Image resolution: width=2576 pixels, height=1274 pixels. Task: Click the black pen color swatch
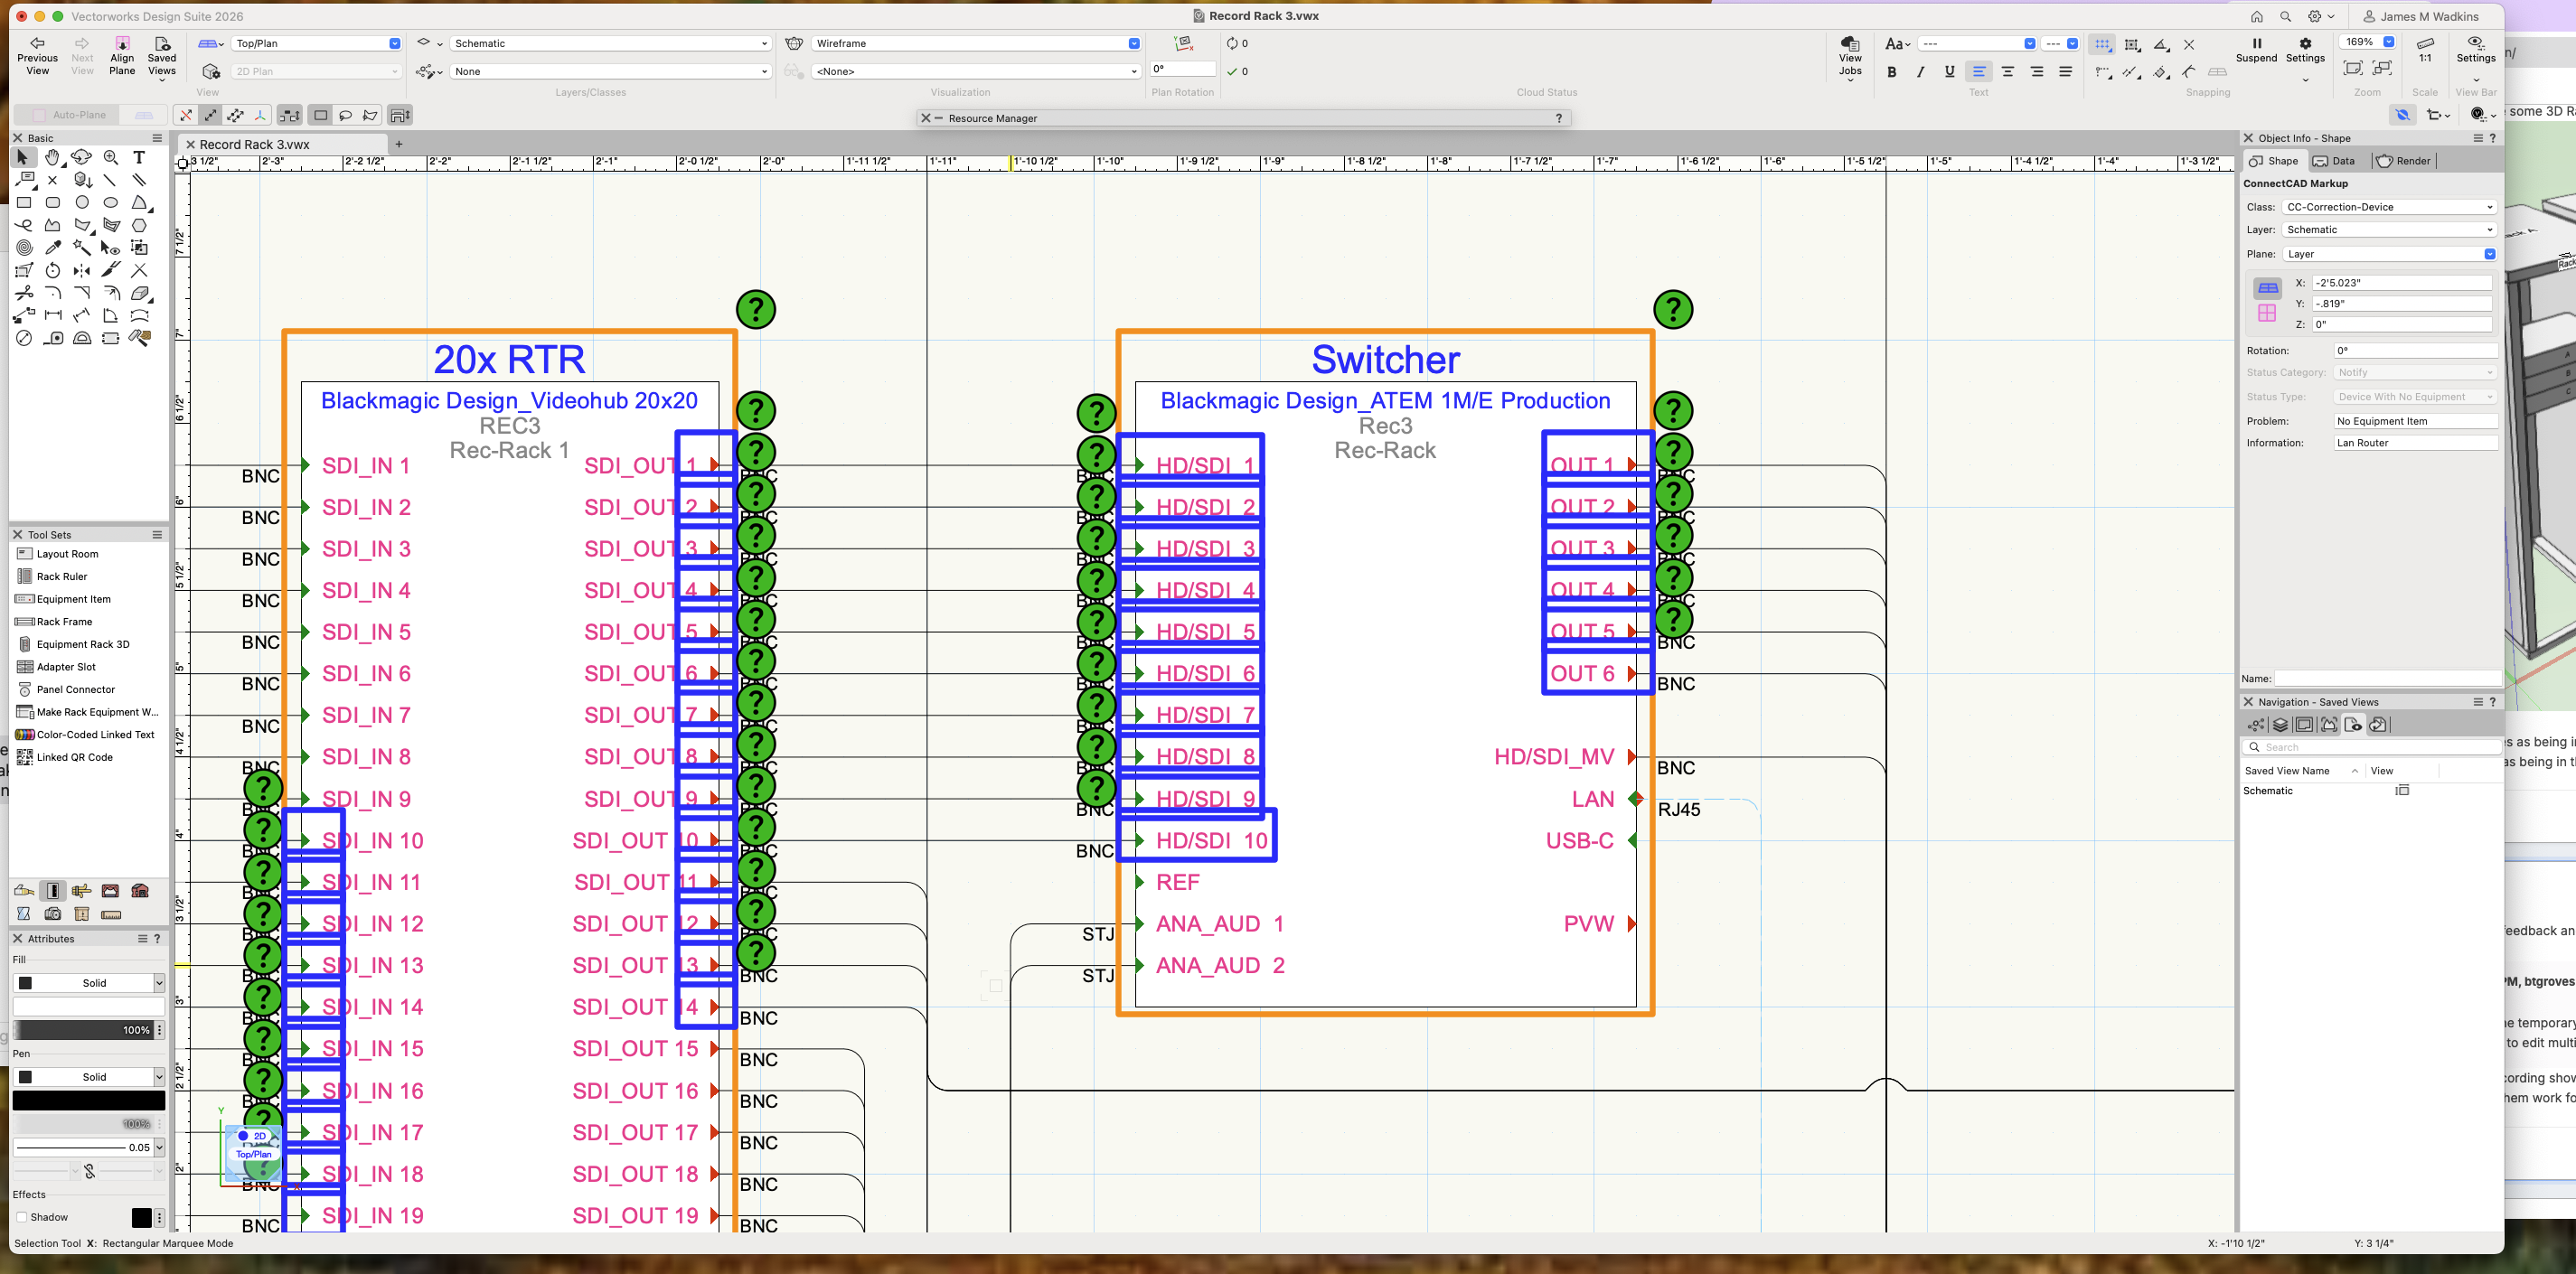pos(88,1100)
